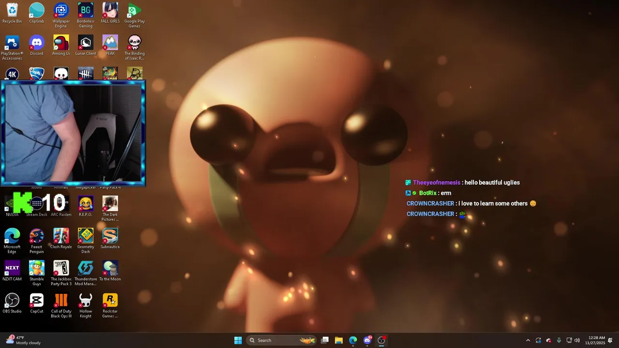
Task: Select the Clash Royale icon
Action: pyautogui.click(x=61, y=239)
